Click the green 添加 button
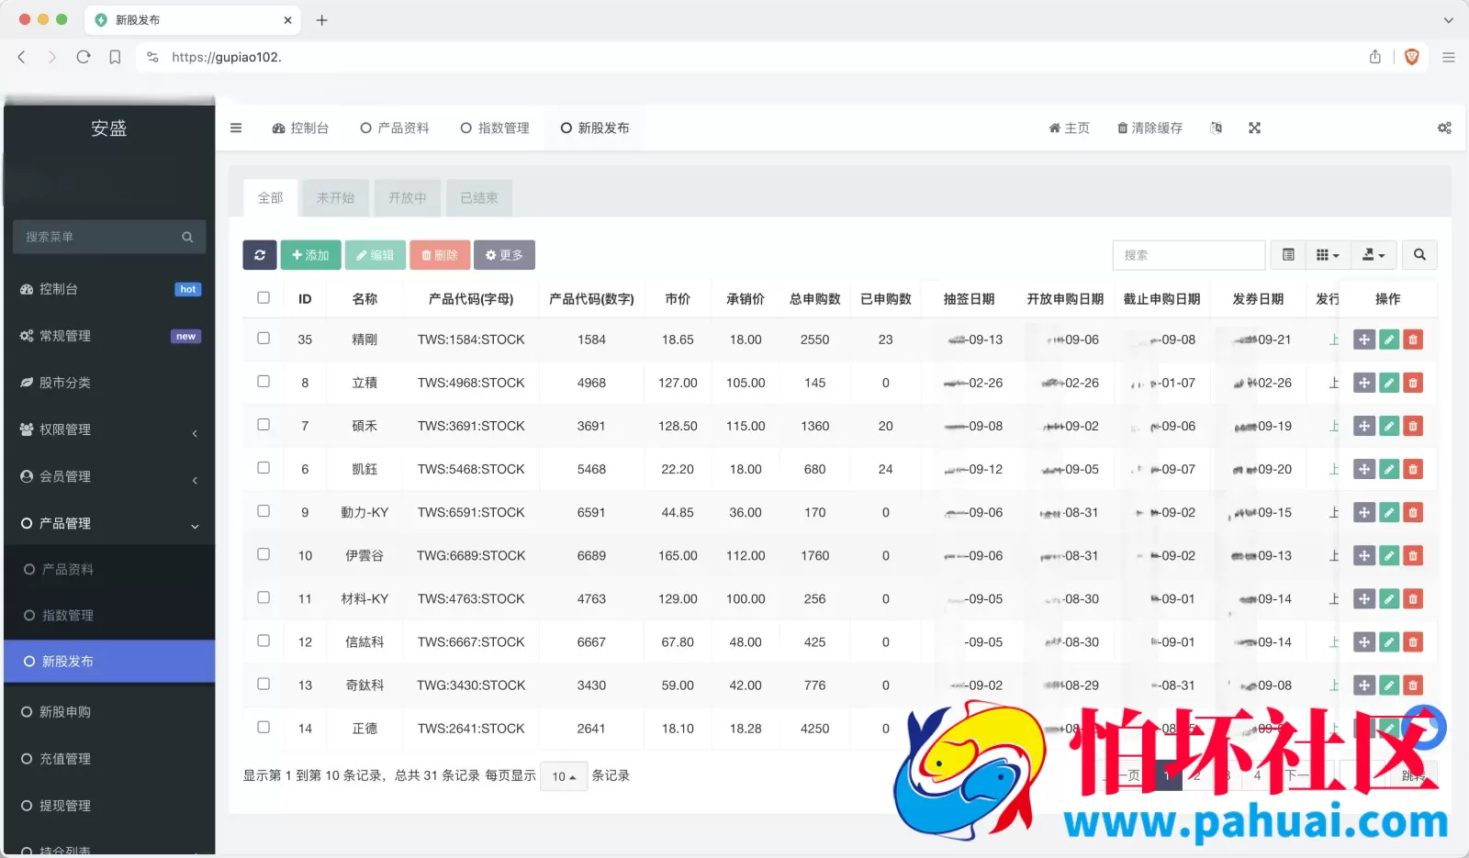Image resolution: width=1469 pixels, height=858 pixels. [310, 255]
